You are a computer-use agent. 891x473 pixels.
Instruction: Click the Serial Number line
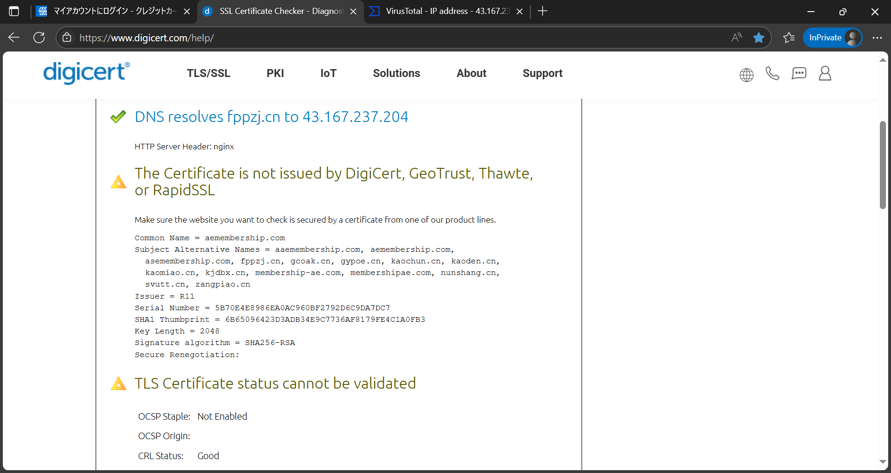point(262,308)
